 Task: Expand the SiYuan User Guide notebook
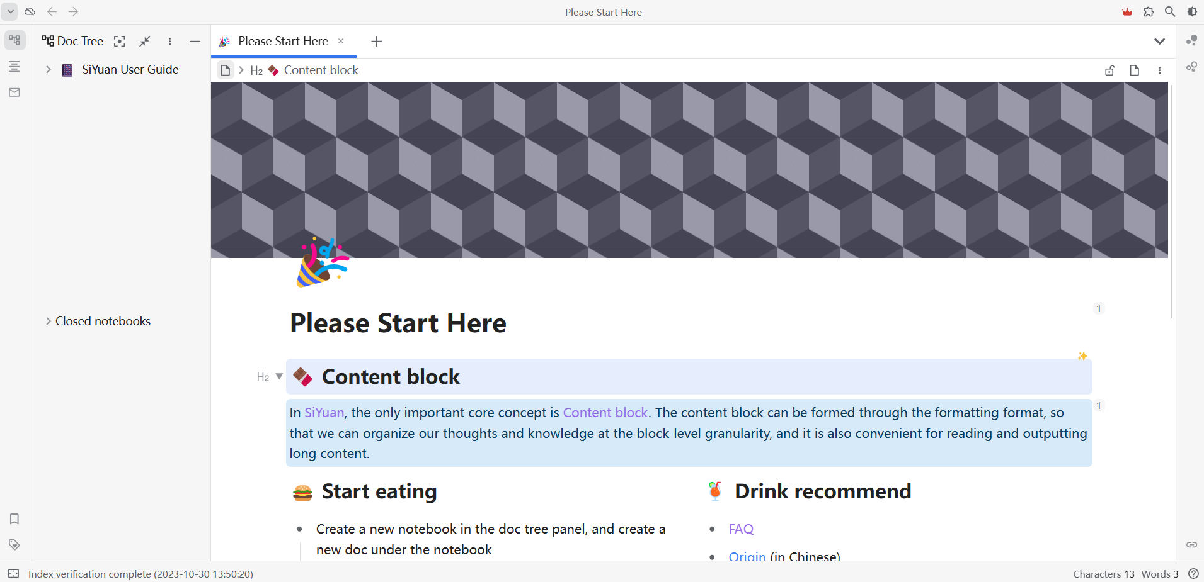(49, 70)
